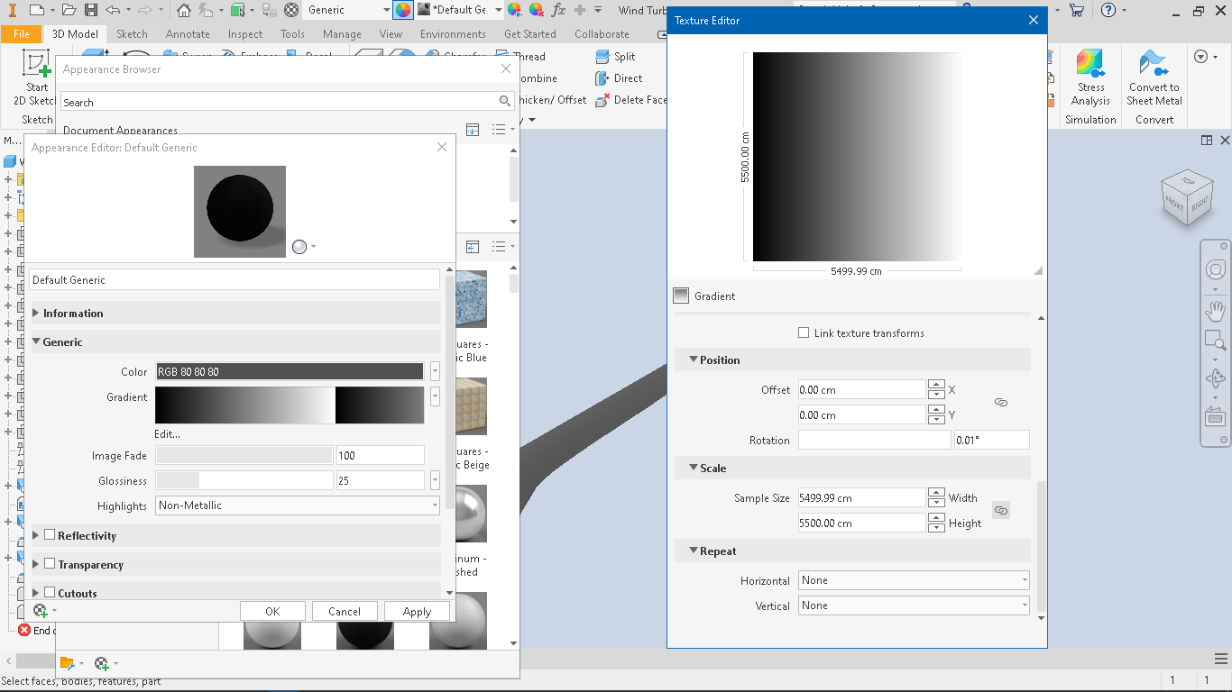
Task: Open the Environments ribbon tab
Action: [x=453, y=33]
